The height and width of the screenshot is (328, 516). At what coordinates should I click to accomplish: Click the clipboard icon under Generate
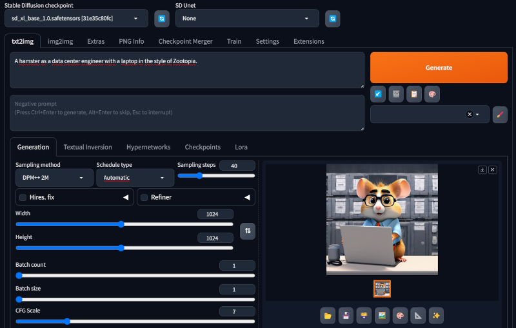pyautogui.click(x=414, y=94)
